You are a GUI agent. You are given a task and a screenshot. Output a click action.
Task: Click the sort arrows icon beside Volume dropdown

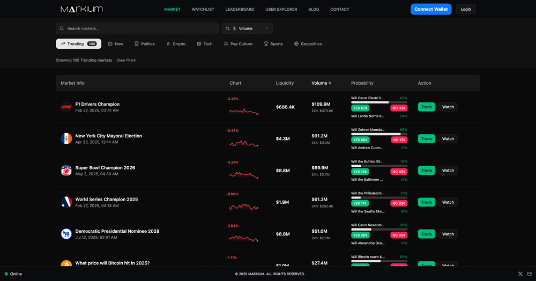pyautogui.click(x=228, y=28)
